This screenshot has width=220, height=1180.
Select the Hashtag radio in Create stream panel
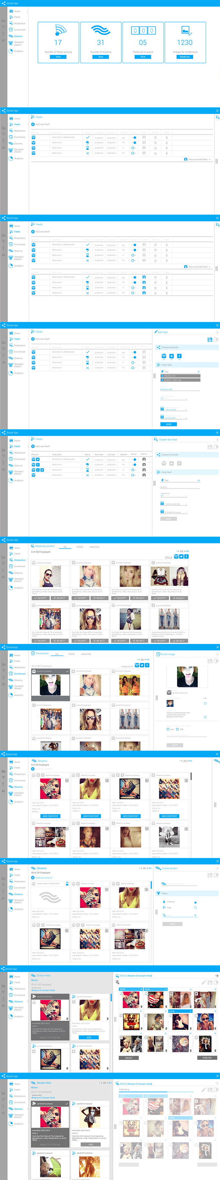tap(195, 903)
